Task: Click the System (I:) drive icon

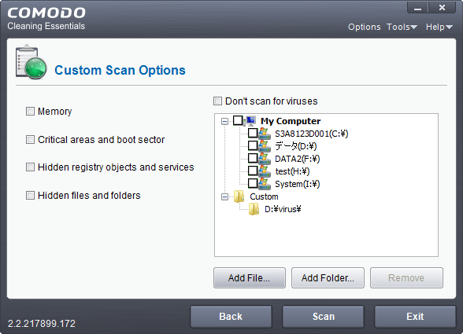Action: [265, 184]
